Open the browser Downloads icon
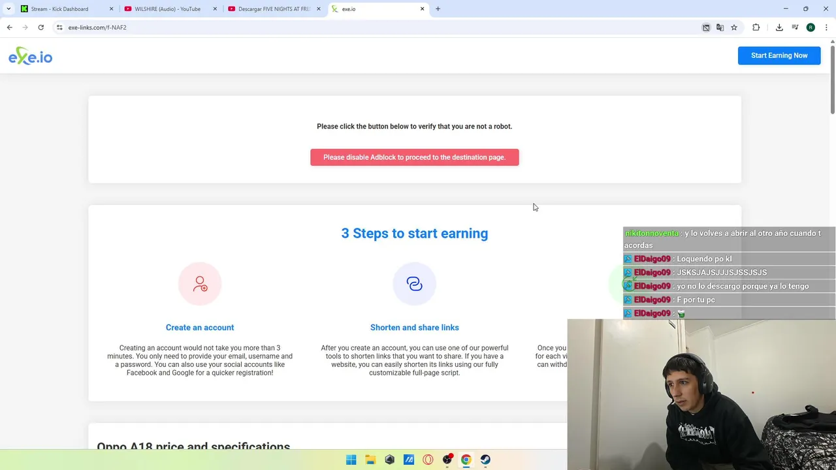This screenshot has height=470, width=836. pyautogui.click(x=779, y=27)
